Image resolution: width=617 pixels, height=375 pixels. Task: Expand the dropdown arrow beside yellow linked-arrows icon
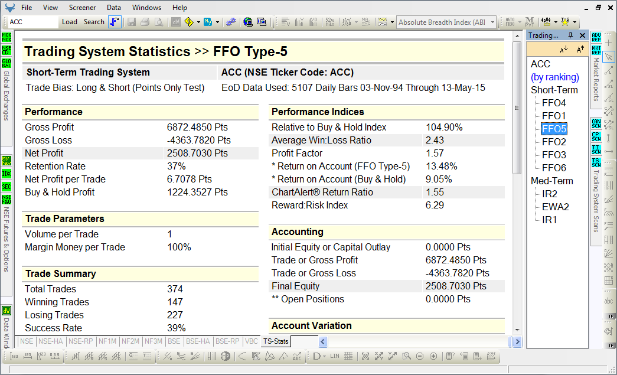click(x=198, y=22)
